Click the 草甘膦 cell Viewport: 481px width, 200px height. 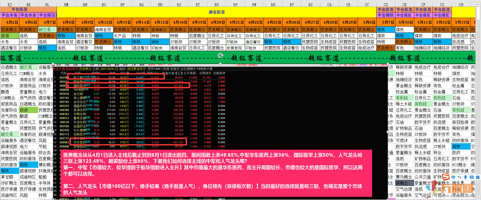click(x=10, y=177)
